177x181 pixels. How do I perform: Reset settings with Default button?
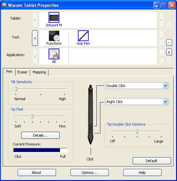tap(152, 161)
